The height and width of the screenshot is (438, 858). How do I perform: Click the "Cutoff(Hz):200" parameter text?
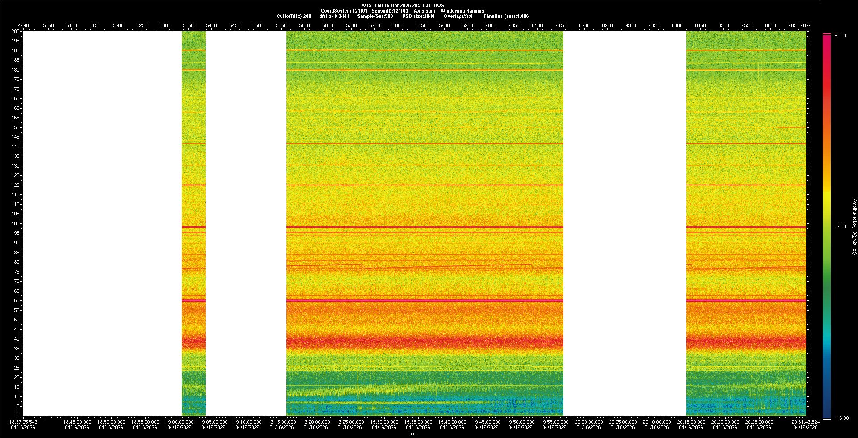(x=294, y=16)
